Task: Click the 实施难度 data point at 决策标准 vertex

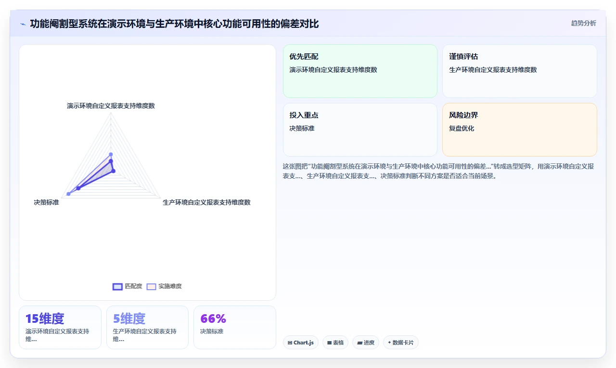Action: (68, 194)
